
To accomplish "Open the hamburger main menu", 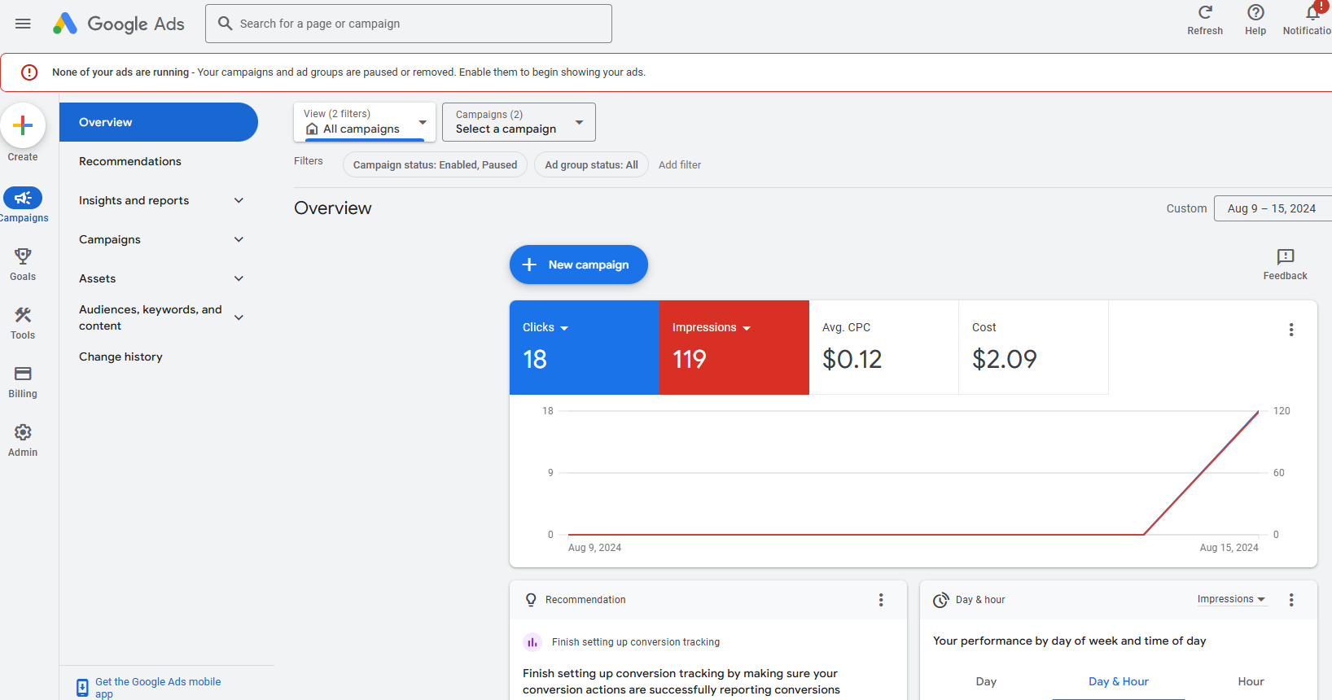I will pos(23,24).
